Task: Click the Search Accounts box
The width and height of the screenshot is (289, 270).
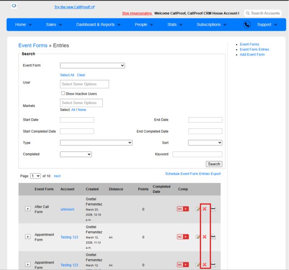Action: point(263,13)
